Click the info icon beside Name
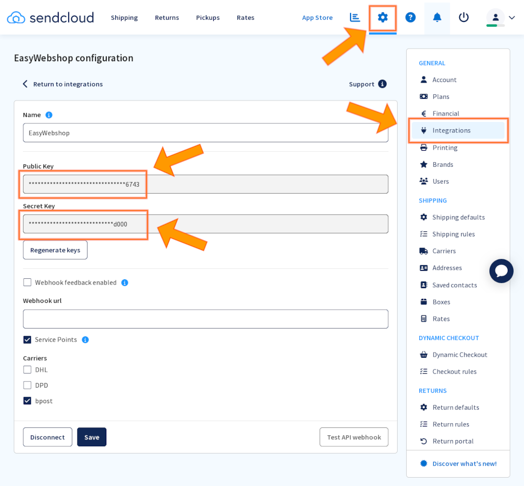524x486 pixels. tap(49, 115)
